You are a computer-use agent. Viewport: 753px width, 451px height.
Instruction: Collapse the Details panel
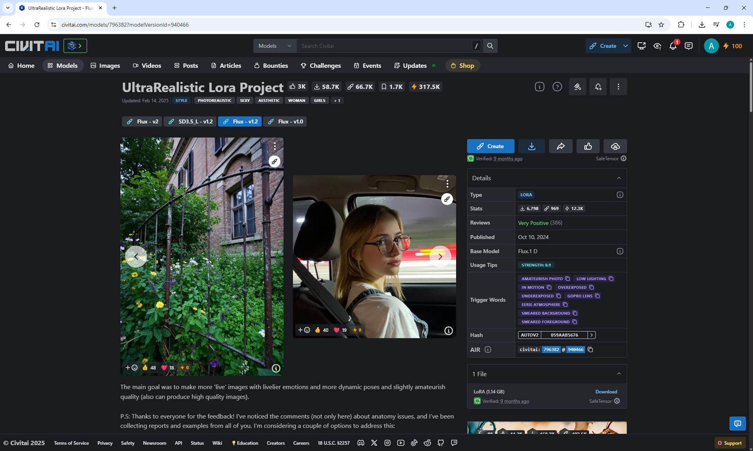pyautogui.click(x=619, y=178)
